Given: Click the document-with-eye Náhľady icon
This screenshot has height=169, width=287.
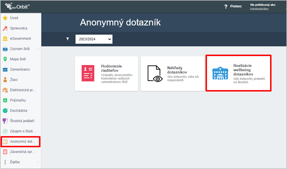Looking at the screenshot, I should (155, 74).
